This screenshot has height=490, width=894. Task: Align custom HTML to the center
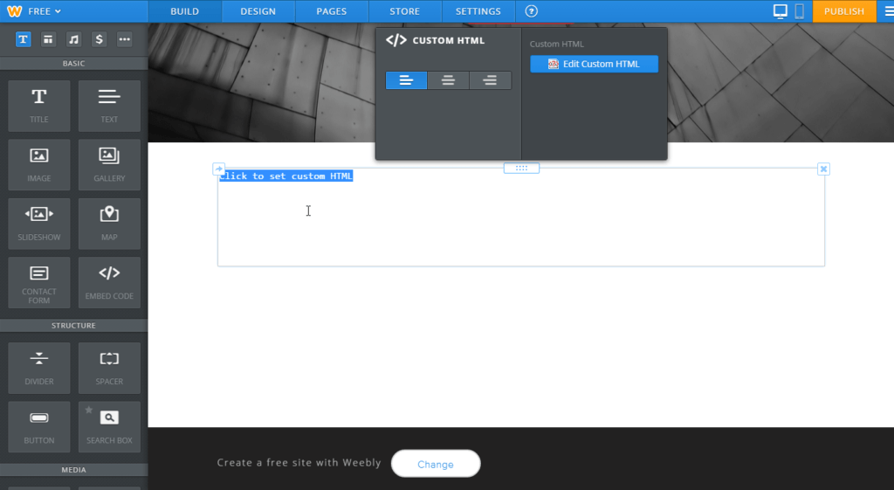(x=448, y=80)
